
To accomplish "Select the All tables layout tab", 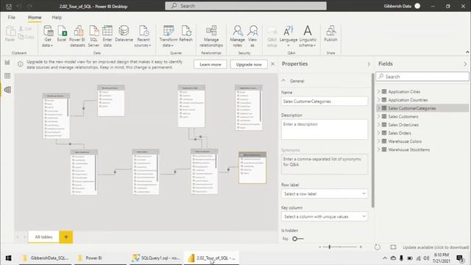I will (x=43, y=237).
